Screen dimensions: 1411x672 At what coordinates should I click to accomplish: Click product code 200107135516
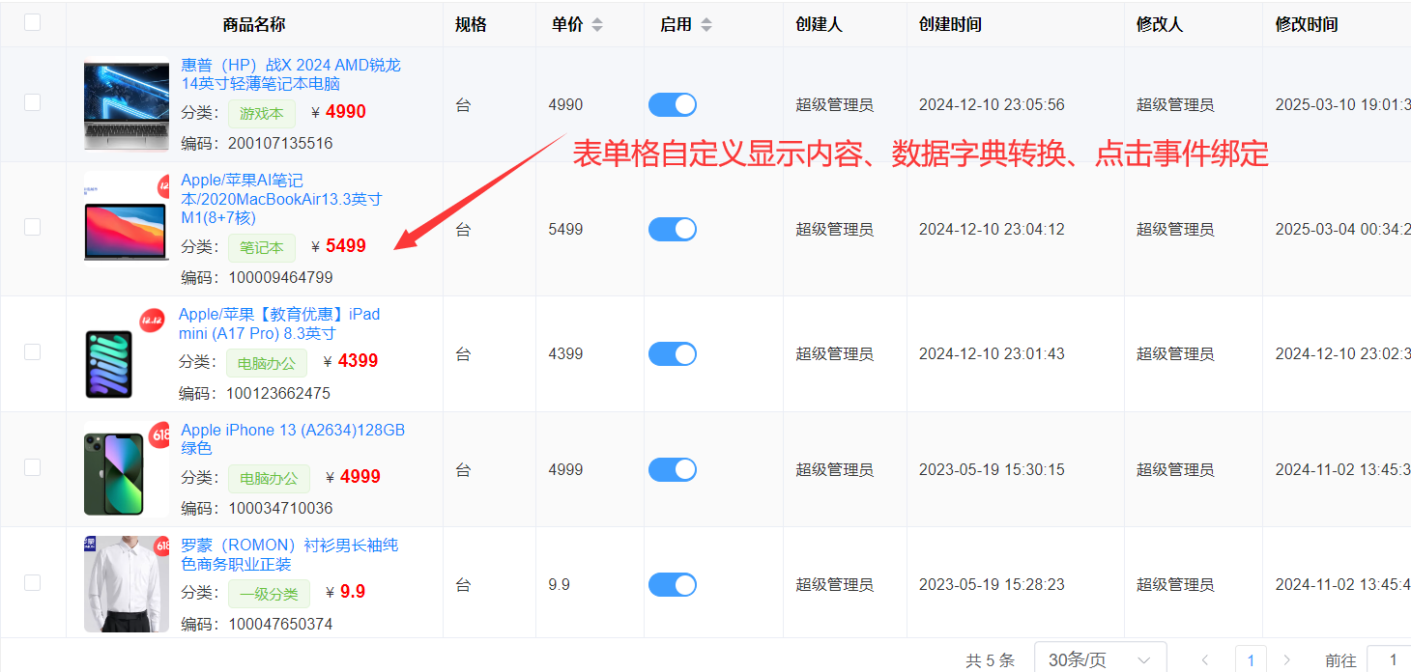[x=280, y=144]
